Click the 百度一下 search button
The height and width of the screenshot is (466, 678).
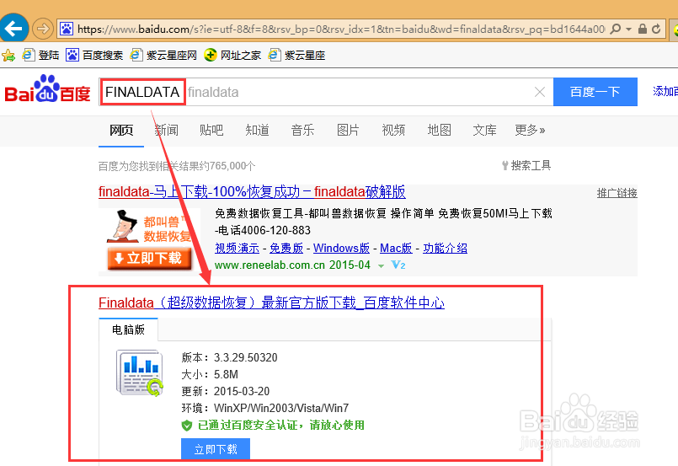[595, 92]
